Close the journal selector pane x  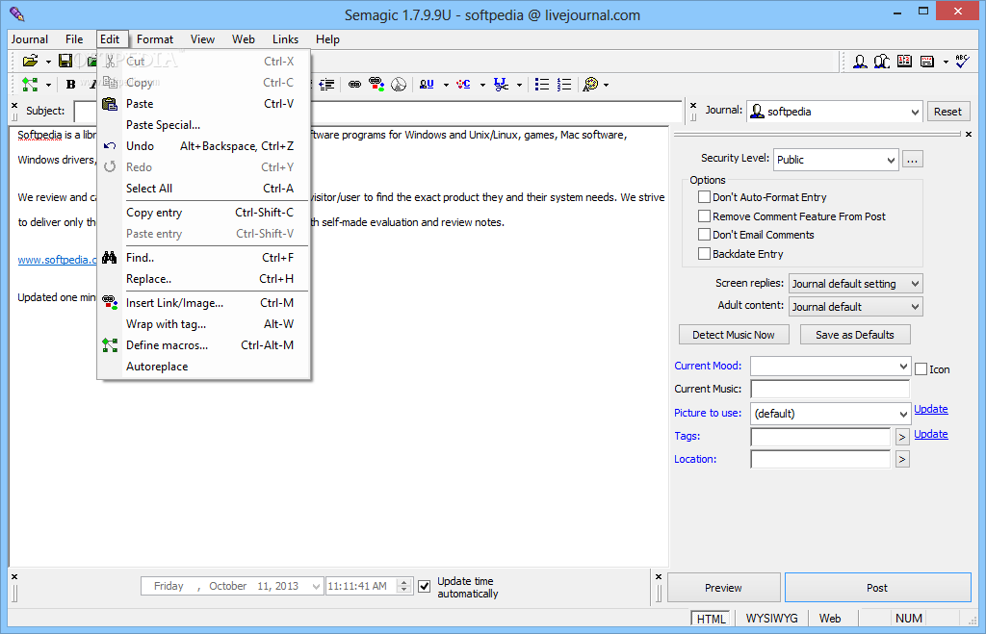[x=693, y=106]
